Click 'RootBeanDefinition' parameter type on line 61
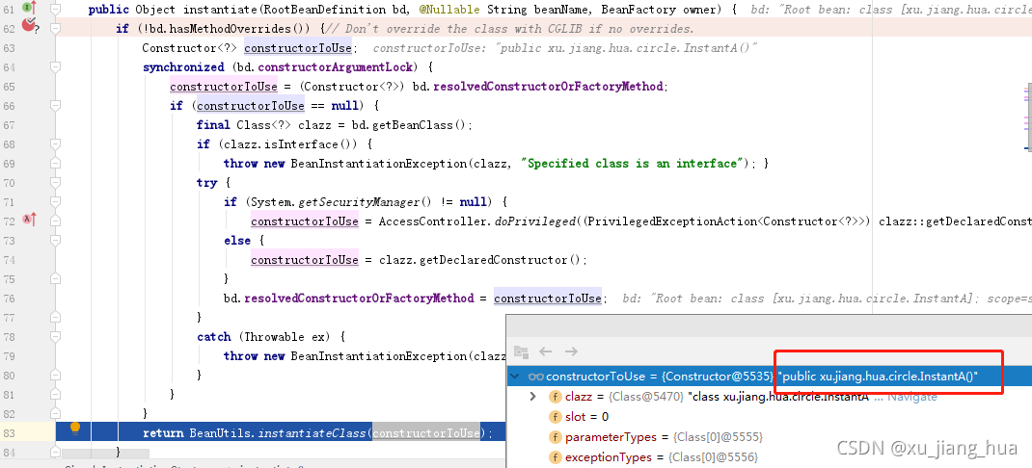 tap(322, 10)
